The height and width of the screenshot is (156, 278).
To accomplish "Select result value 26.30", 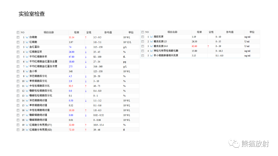I will coord(195,42).
